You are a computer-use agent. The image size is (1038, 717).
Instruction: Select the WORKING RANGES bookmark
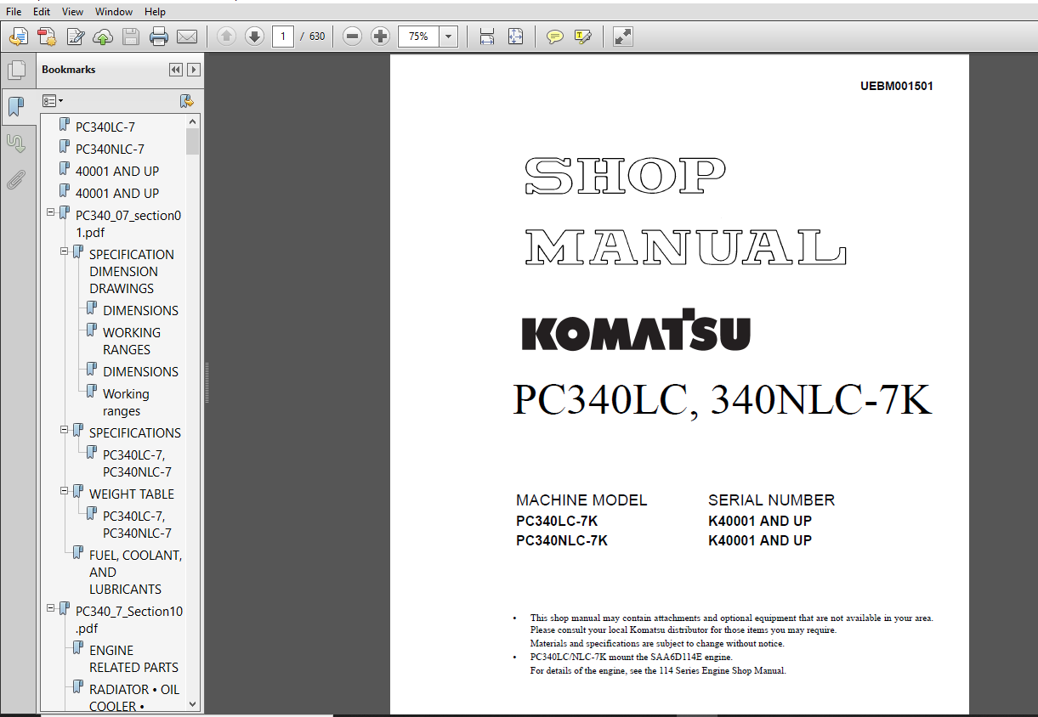click(132, 341)
